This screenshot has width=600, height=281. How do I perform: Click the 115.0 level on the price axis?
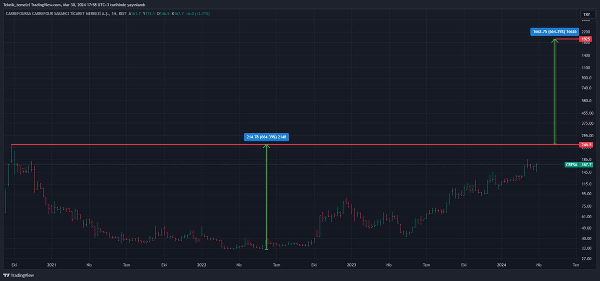pos(586,184)
